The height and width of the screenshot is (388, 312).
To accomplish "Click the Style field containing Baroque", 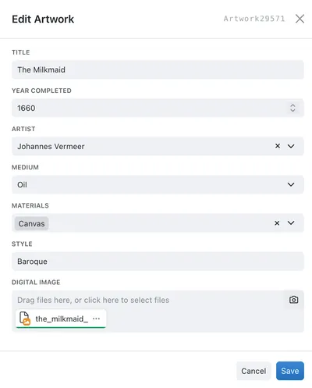I will coord(158,261).
